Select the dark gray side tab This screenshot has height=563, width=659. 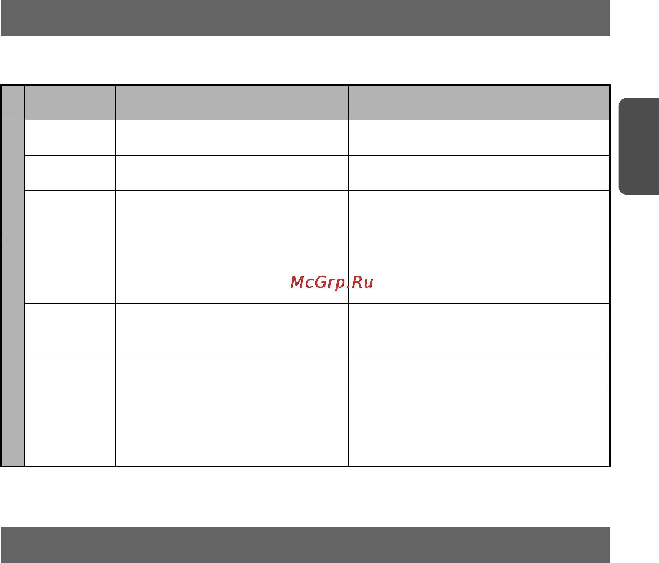(638, 146)
